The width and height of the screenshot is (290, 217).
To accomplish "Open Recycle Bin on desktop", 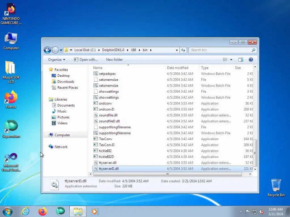I will (276, 188).
